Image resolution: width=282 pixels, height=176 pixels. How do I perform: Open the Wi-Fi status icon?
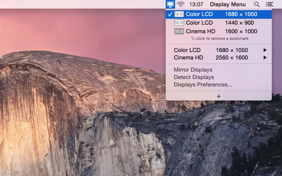(181, 5)
